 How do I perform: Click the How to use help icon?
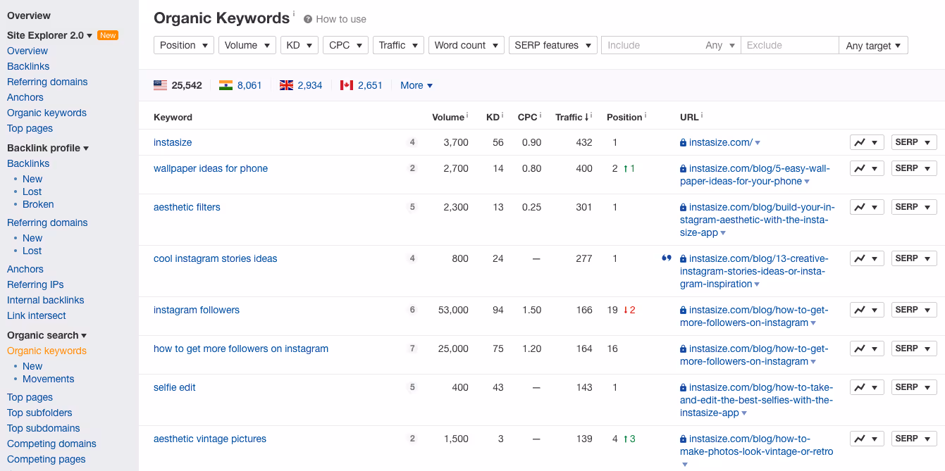308,19
